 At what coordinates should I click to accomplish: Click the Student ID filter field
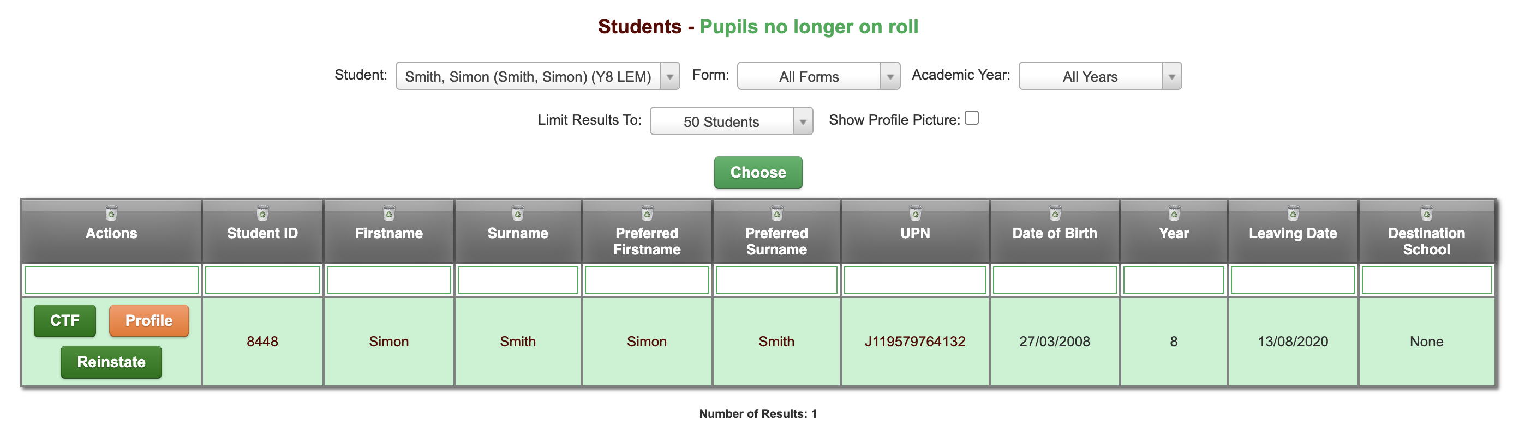[262, 280]
